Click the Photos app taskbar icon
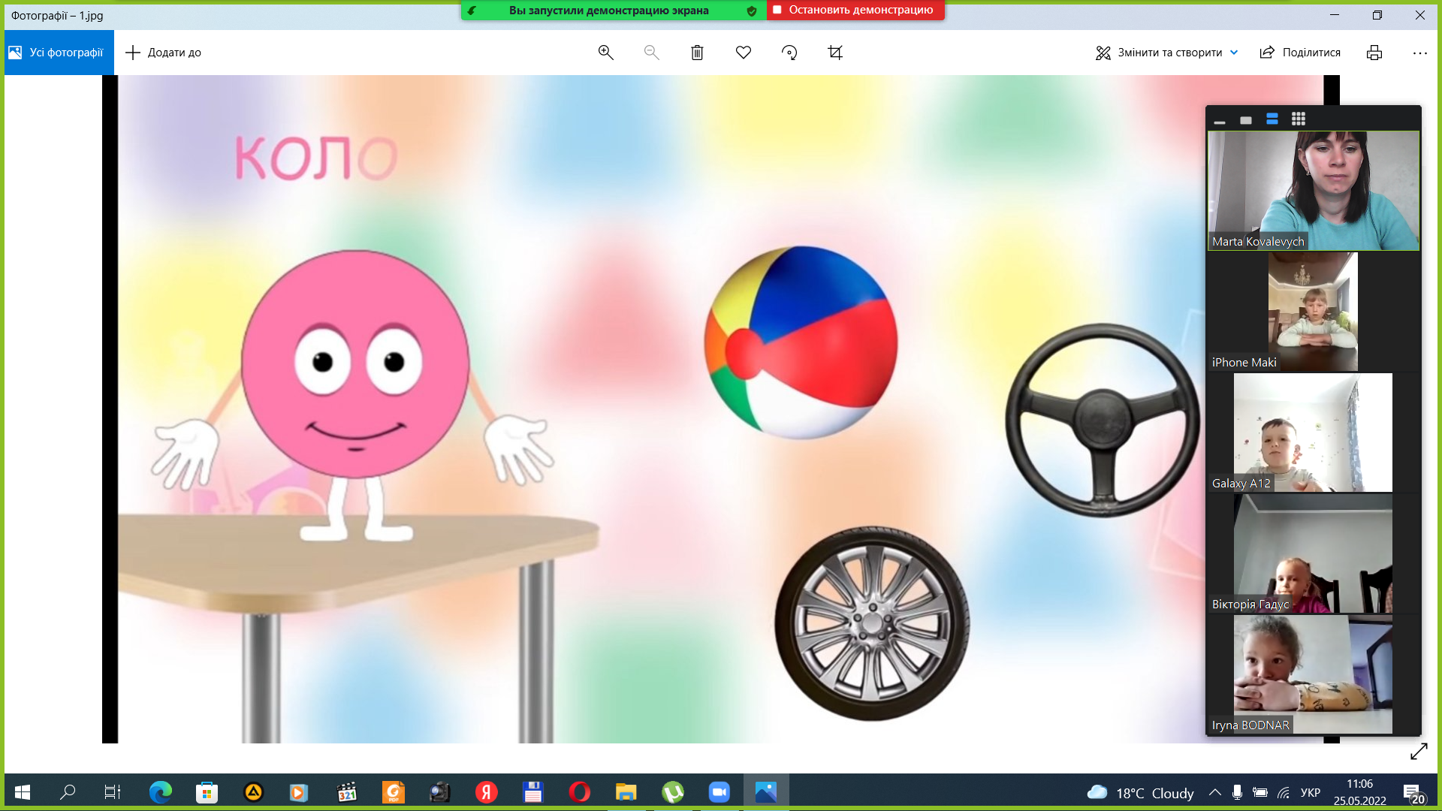This screenshot has width=1442, height=811. click(x=766, y=792)
